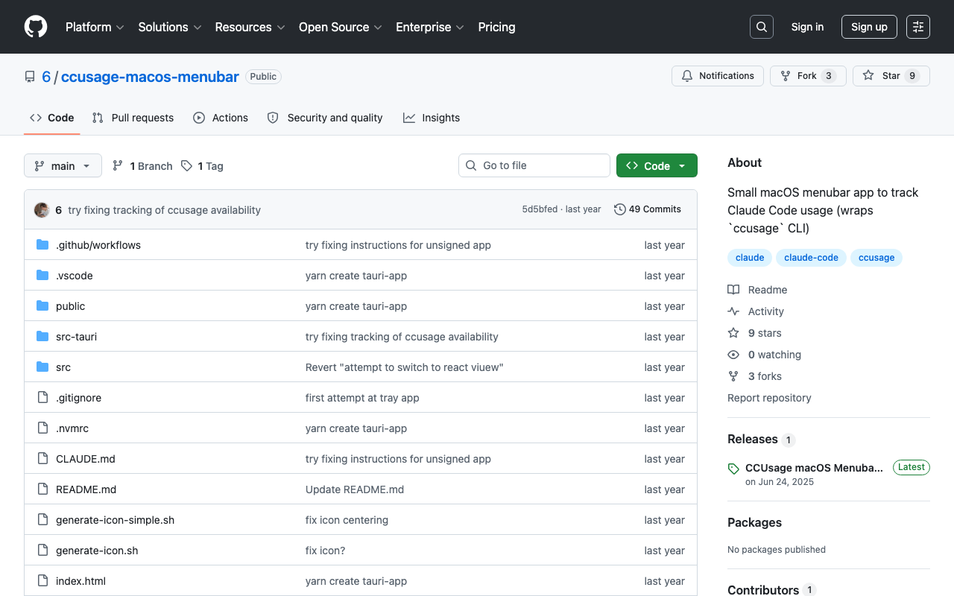Click the Sign up button
Image resolution: width=954 pixels, height=596 pixels.
tap(869, 27)
